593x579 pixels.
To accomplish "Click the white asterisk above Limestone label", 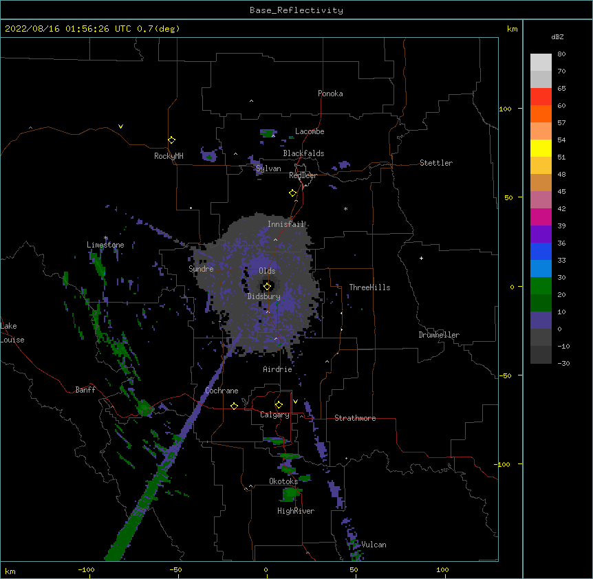I will pyautogui.click(x=106, y=238).
